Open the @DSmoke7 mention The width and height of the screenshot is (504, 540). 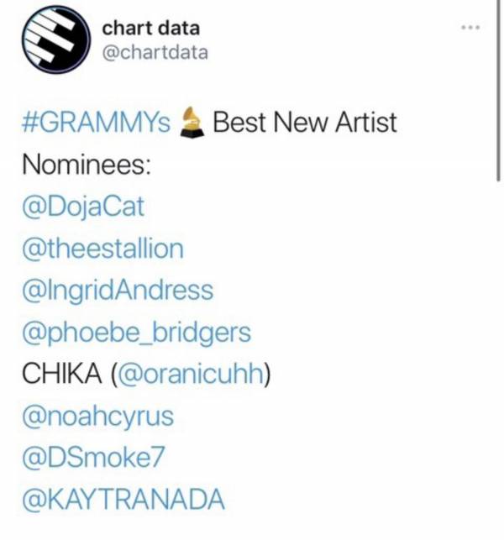coord(93,458)
